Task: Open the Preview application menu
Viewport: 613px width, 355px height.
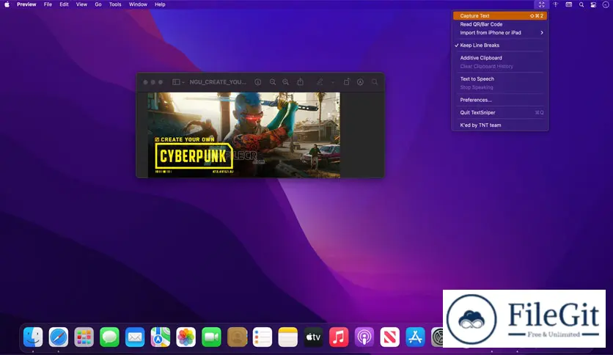Action: (26, 4)
